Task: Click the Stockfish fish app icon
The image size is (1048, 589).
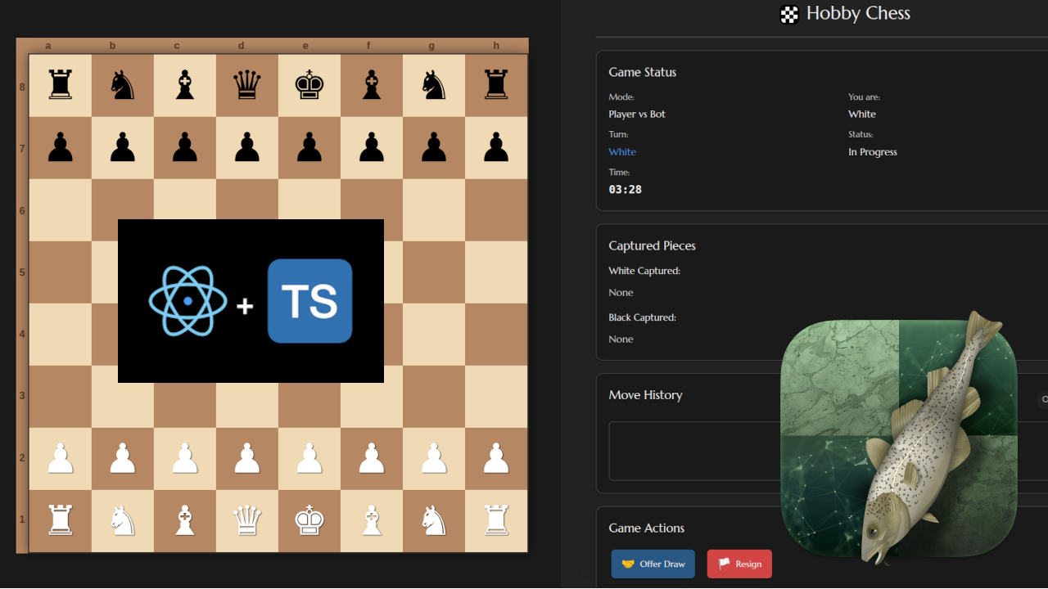Action: [x=898, y=438]
